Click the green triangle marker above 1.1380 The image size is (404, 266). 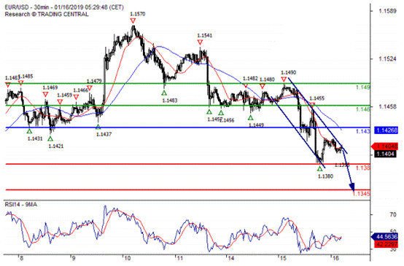coord(319,169)
